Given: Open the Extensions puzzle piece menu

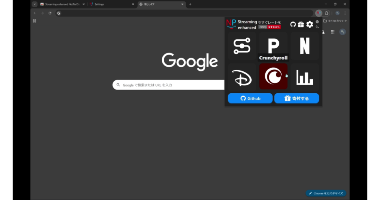Looking at the screenshot, I should pyautogui.click(x=327, y=13).
